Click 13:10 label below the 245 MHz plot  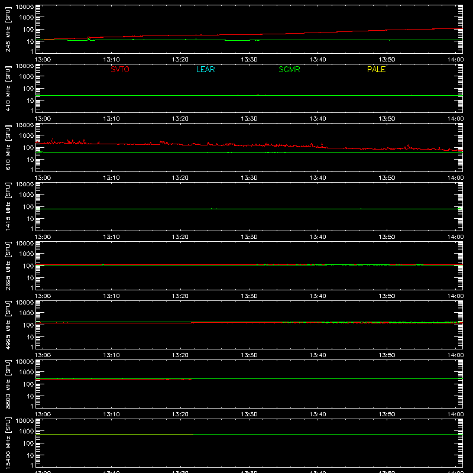point(112,60)
